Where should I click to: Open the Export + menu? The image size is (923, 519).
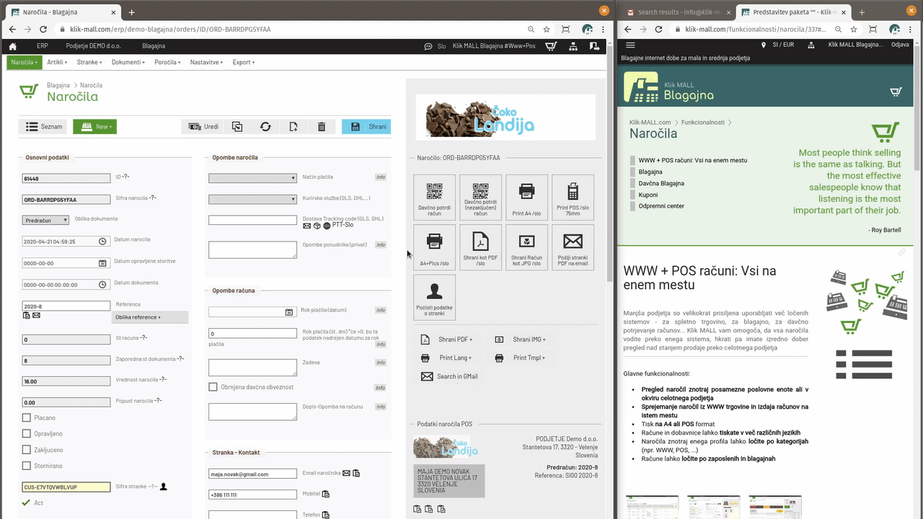244,63
